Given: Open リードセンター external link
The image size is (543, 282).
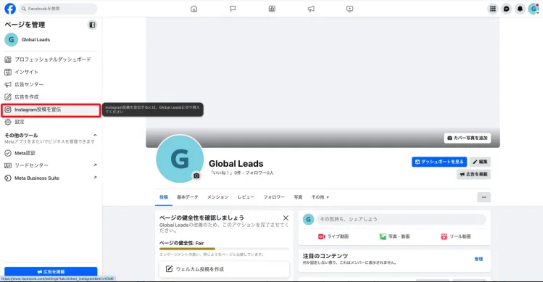Looking at the screenshot, I should (50, 165).
